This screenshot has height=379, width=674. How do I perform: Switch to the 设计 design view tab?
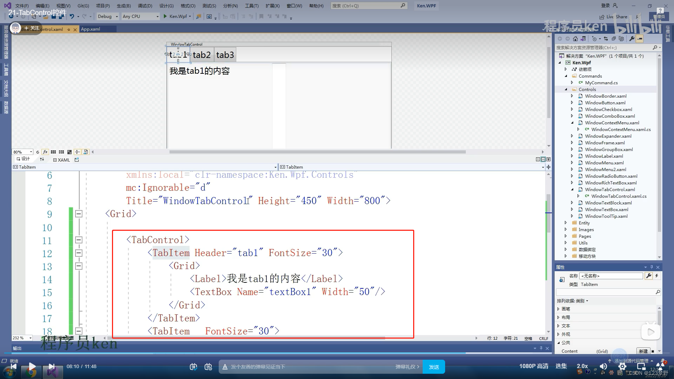[23, 159]
